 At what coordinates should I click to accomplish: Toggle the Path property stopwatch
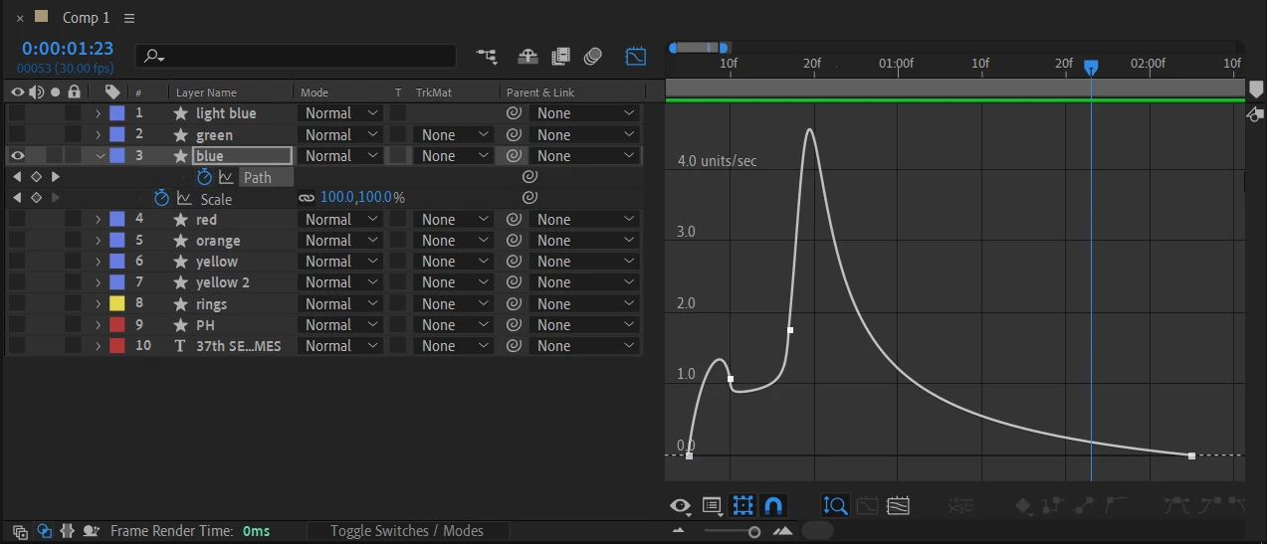(204, 177)
